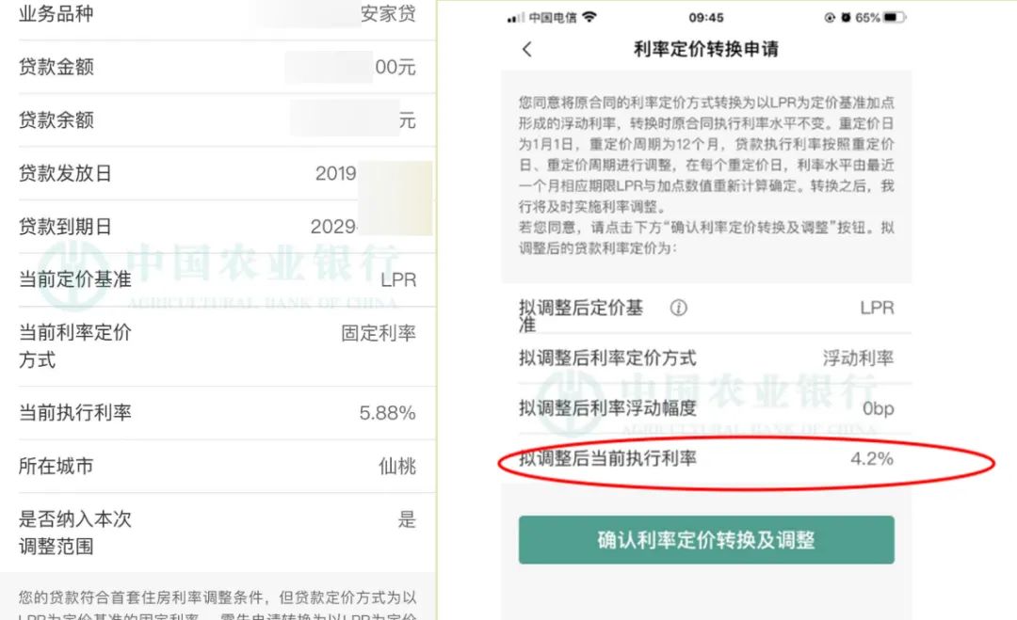Screen dimensions: 1017x620
Task: Tap the 利率定价转换申请 page title
Action: point(706,50)
